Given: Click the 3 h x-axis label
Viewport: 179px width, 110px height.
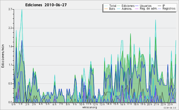Looking at the screenshot, I should pyautogui.click(x=34, y=104).
